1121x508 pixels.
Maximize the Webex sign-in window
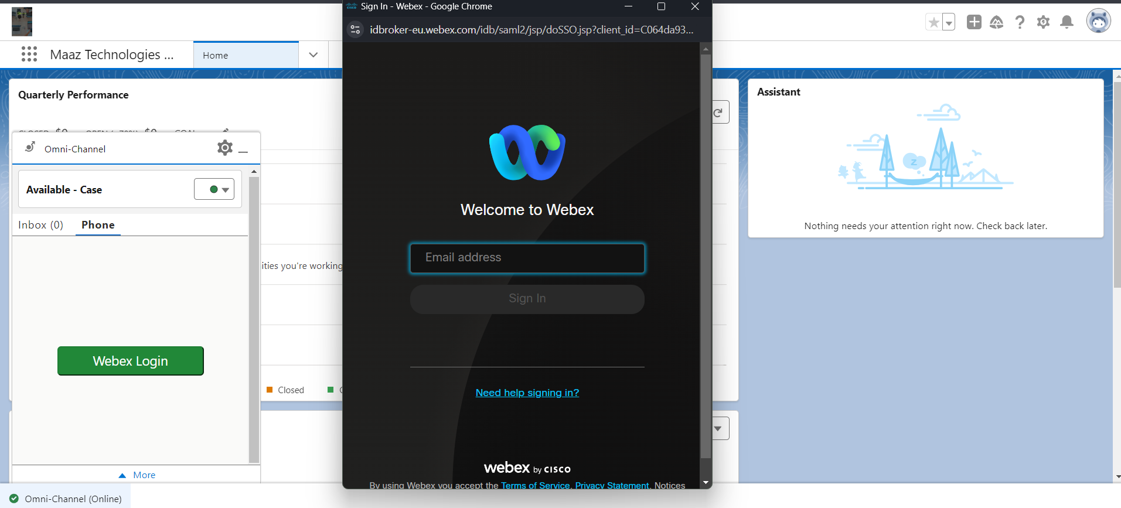click(x=661, y=6)
